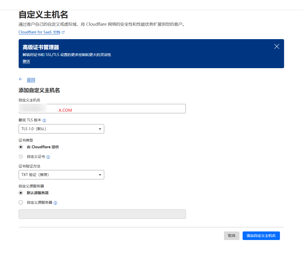Click the 激活 link in the blue banner
The height and width of the screenshot is (254, 303).
(x=26, y=61)
